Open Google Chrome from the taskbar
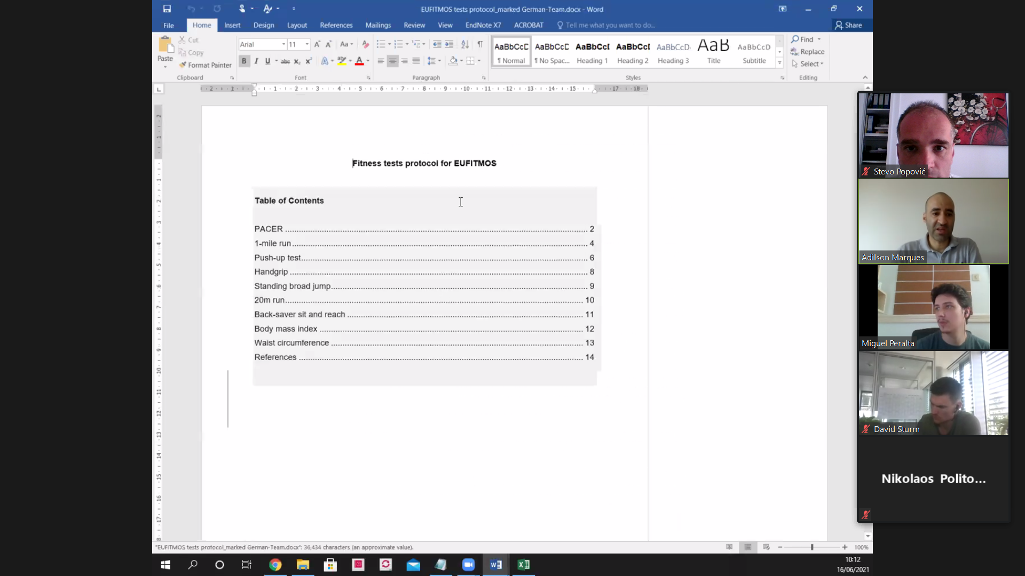1025x576 pixels. tap(275, 564)
